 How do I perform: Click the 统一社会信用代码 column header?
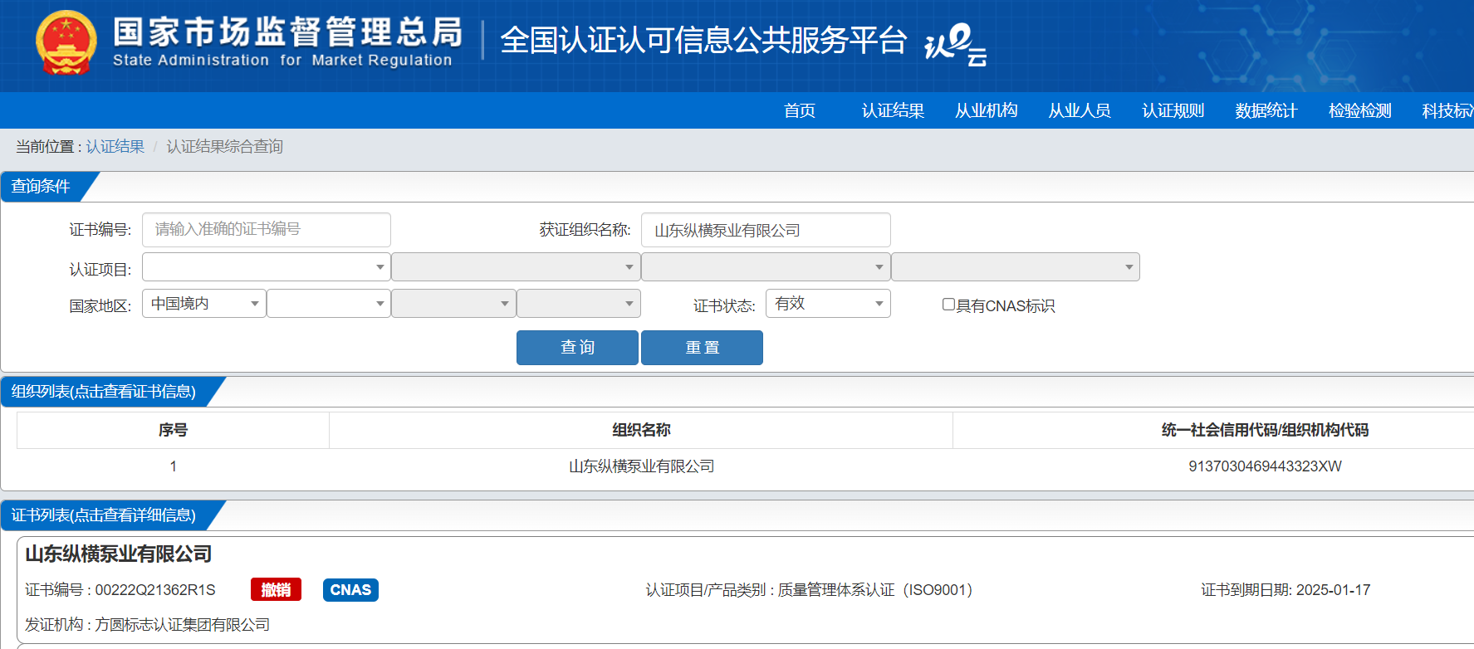coord(1265,430)
